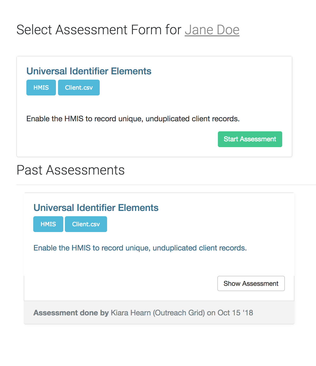Select the Client.csv tag under Past Assessments
316x366 pixels.
click(86, 224)
